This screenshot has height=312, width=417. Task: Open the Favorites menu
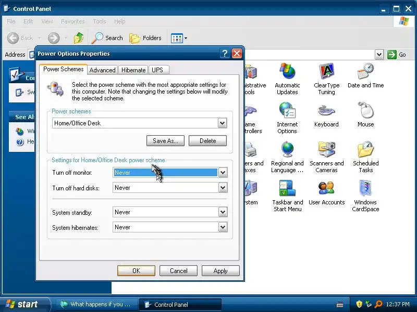[72, 21]
